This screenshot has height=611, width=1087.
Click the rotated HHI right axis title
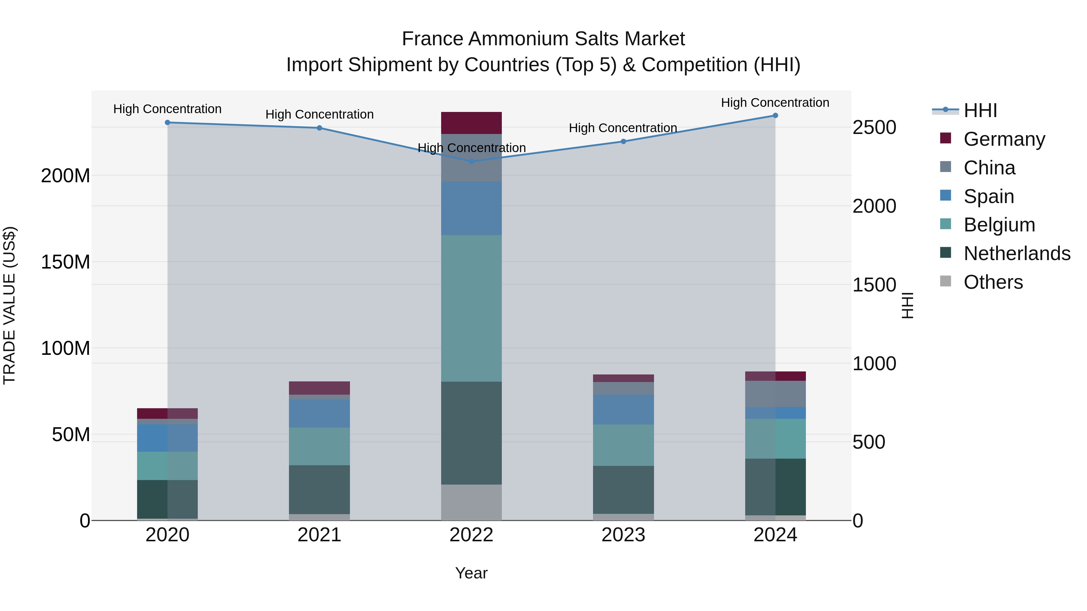[x=908, y=305]
